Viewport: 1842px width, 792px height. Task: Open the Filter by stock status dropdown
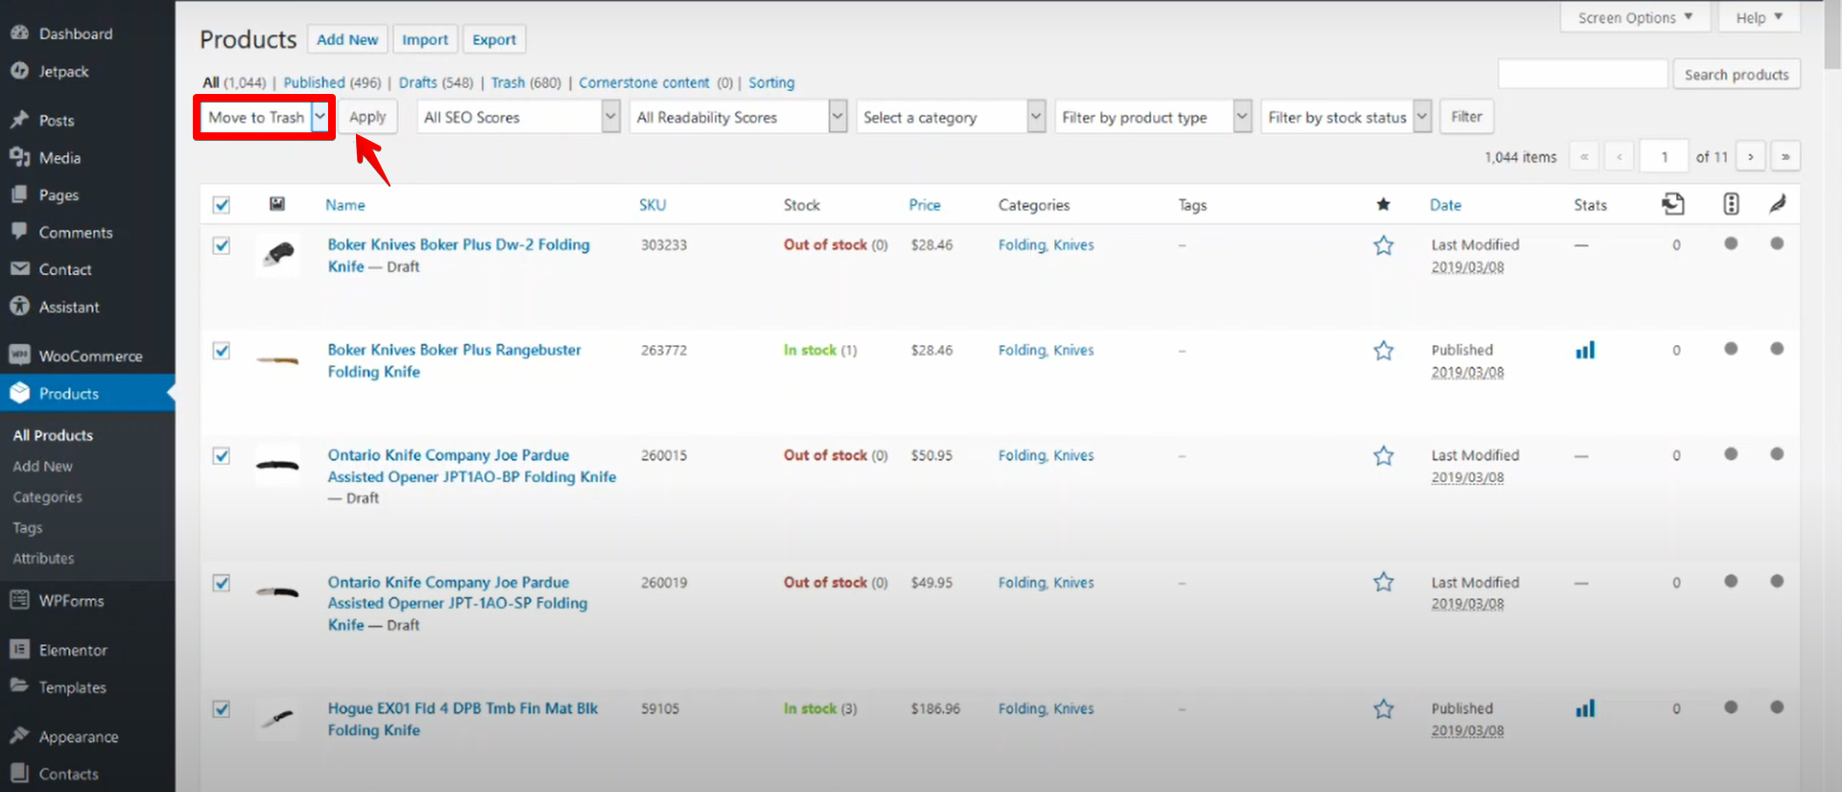coord(1346,117)
